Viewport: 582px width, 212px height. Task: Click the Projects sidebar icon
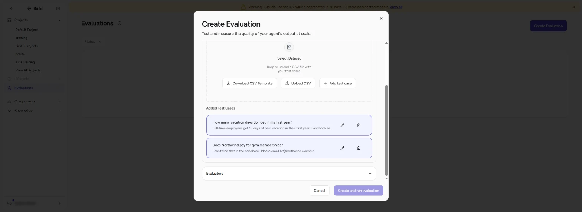point(9,20)
